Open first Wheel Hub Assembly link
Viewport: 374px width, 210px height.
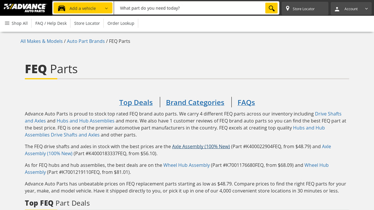(x=186, y=165)
